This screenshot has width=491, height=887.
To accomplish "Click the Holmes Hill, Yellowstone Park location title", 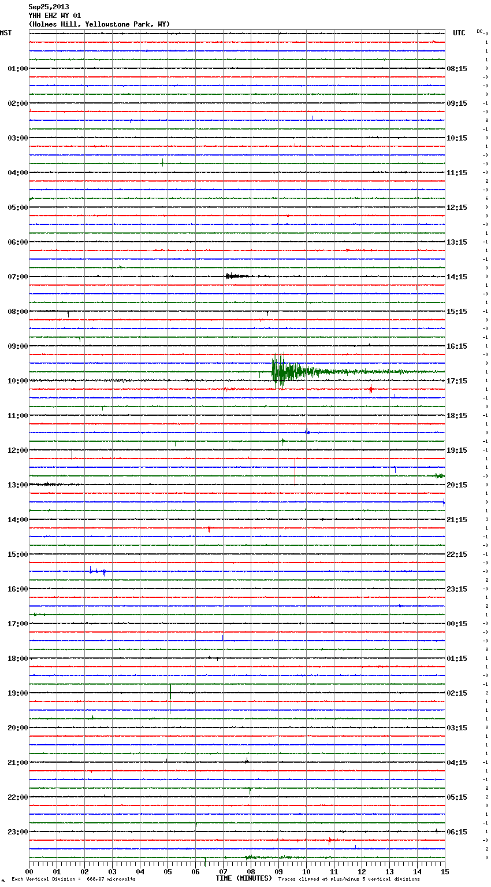I will click(99, 24).
